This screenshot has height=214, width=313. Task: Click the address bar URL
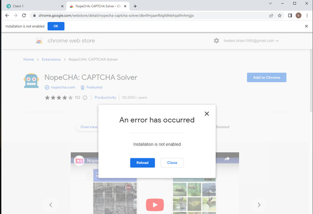116,16
